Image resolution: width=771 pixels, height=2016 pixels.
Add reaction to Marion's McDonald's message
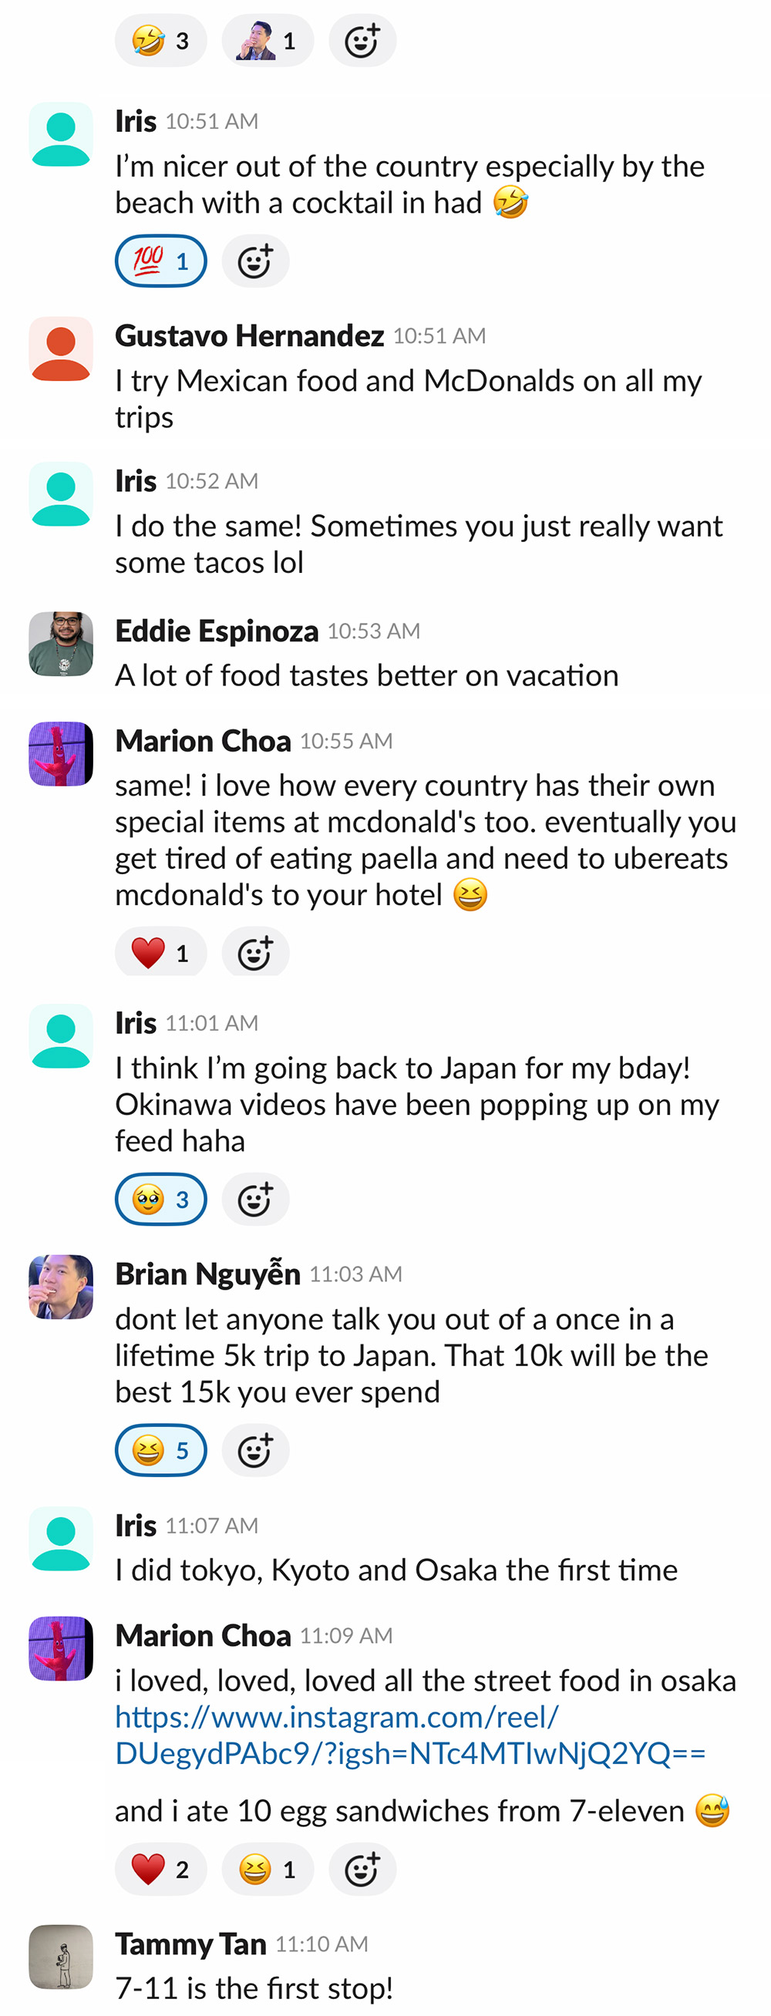tap(255, 953)
